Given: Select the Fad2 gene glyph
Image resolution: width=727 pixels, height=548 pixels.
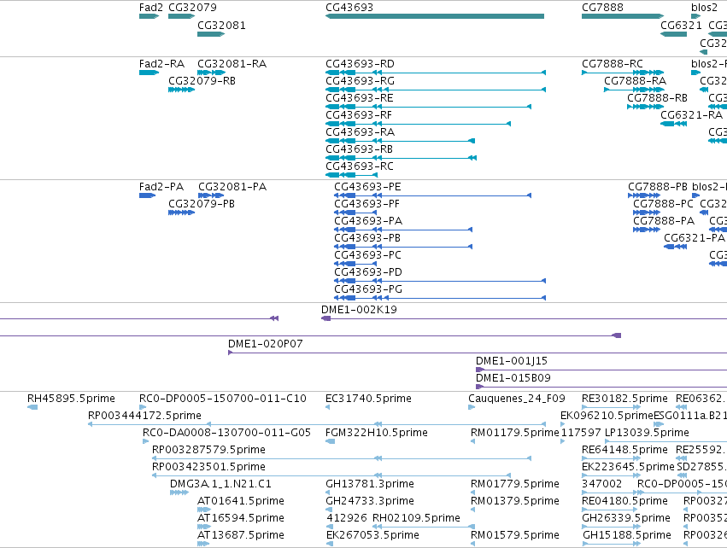Looking at the screenshot, I should [x=149, y=16].
